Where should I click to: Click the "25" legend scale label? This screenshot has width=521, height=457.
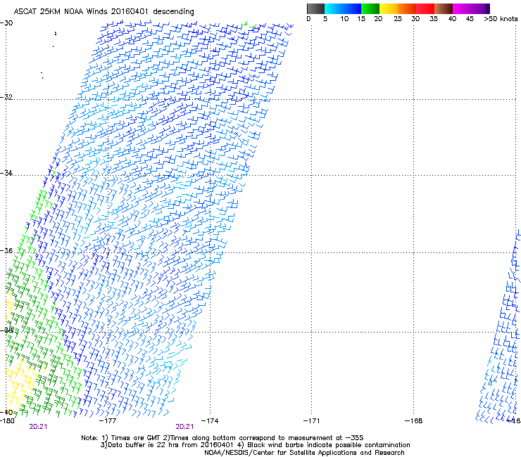click(398, 19)
